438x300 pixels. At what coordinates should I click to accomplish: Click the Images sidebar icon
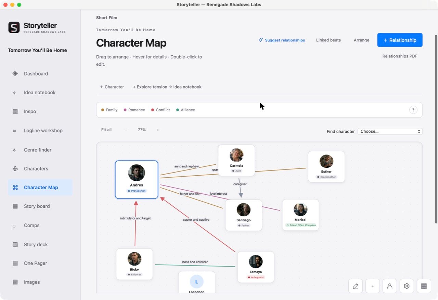15,282
